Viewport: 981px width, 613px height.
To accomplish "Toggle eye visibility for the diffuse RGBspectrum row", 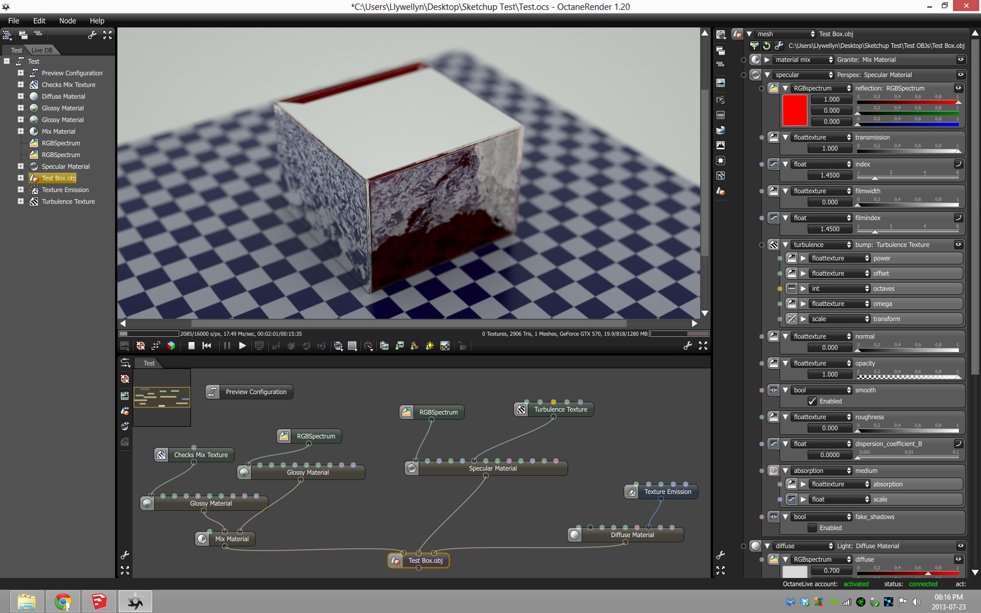I will (958, 559).
